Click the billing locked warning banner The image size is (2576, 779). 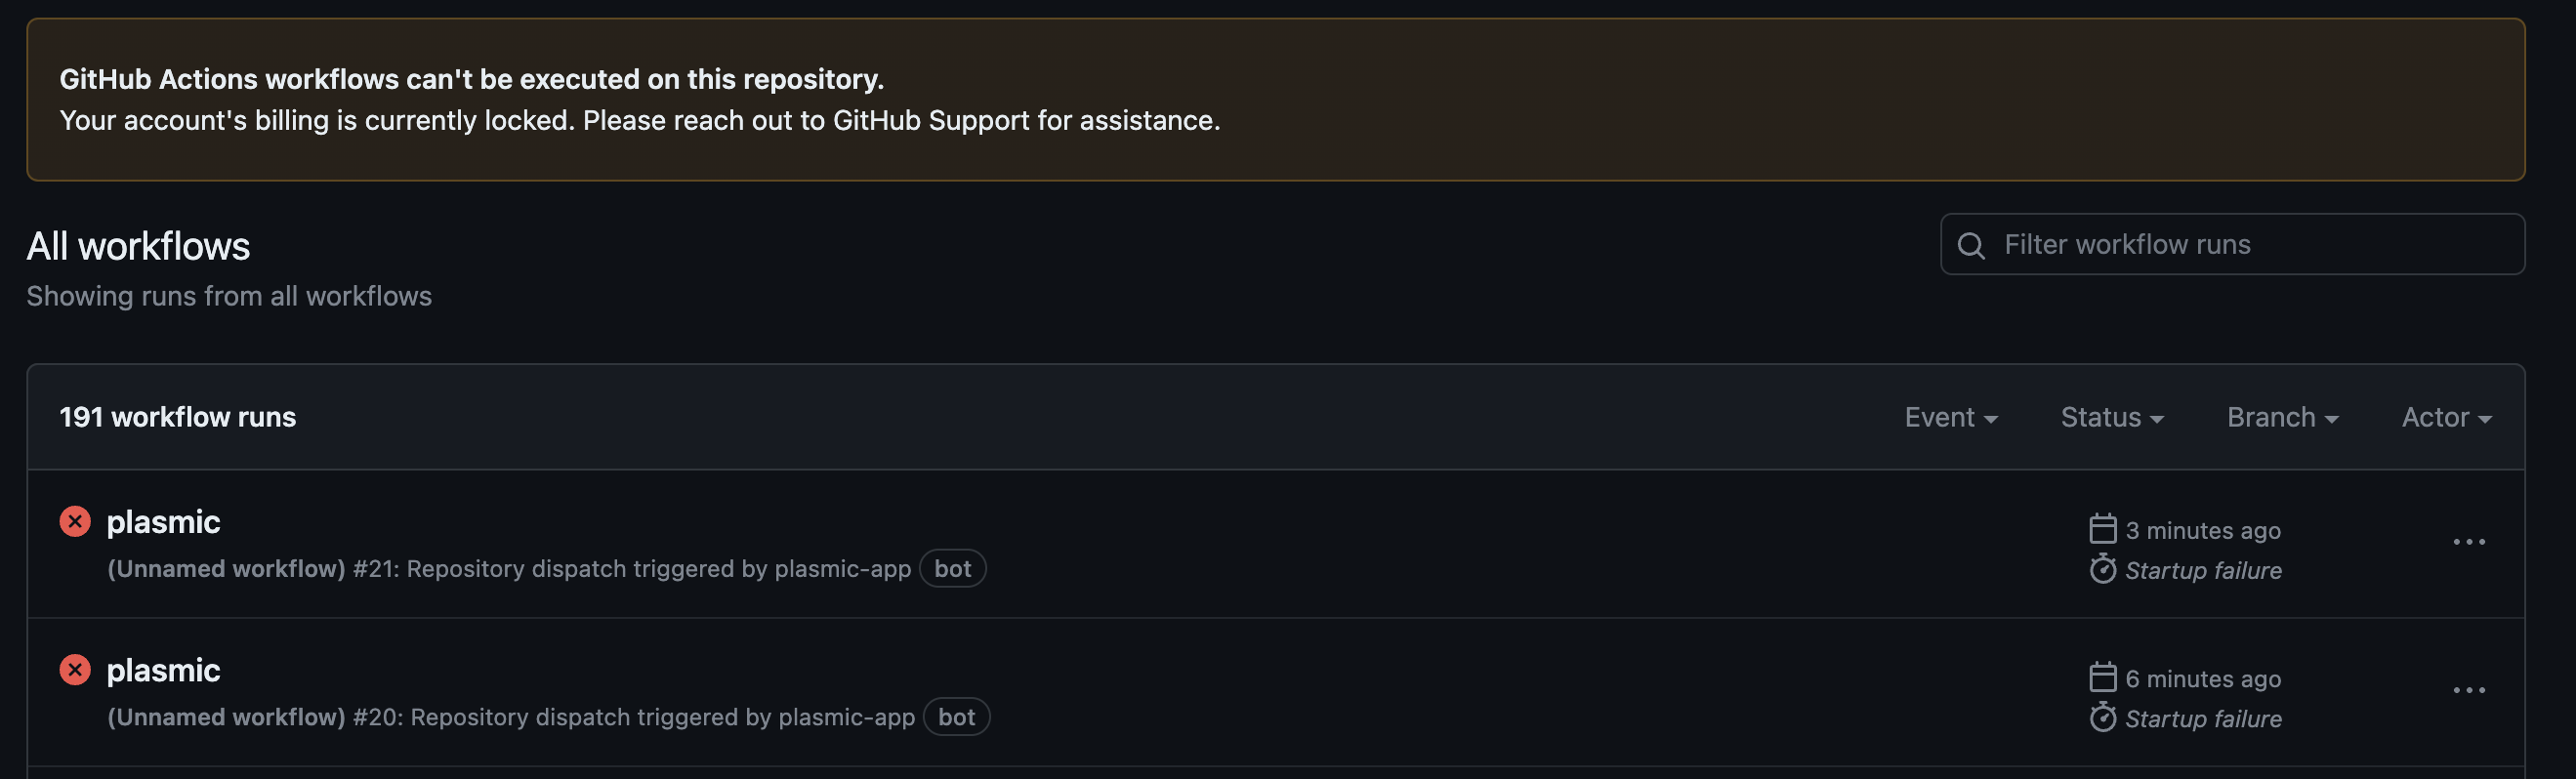(x=1275, y=99)
